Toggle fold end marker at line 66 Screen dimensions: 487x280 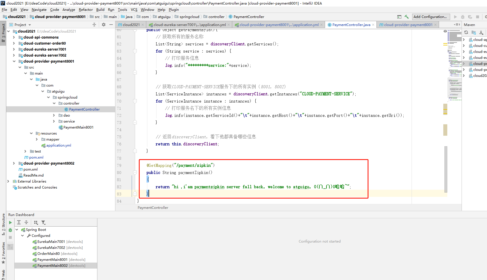click(135, 73)
